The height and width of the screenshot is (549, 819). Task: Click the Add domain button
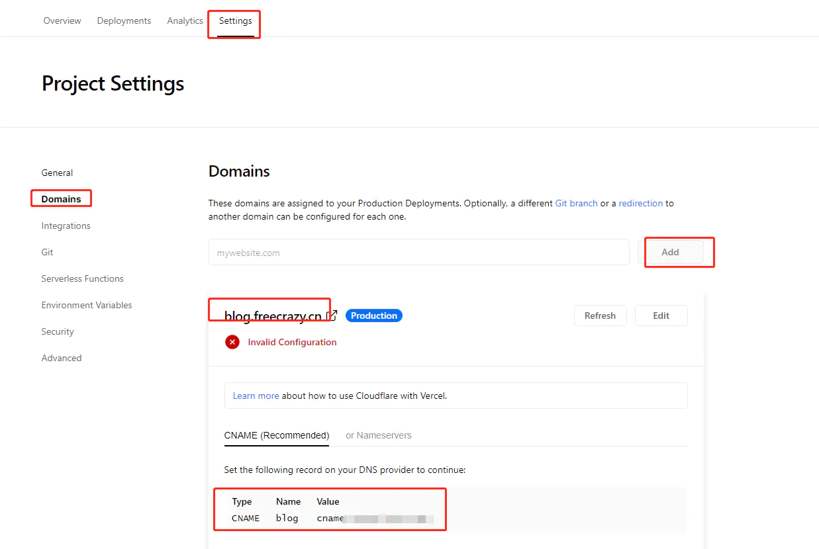670,252
